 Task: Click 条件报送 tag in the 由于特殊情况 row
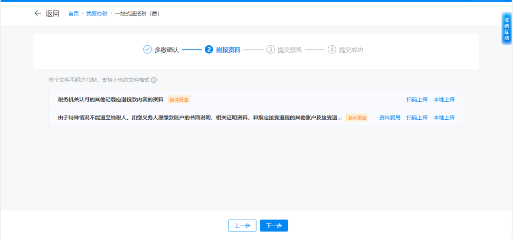coord(357,117)
